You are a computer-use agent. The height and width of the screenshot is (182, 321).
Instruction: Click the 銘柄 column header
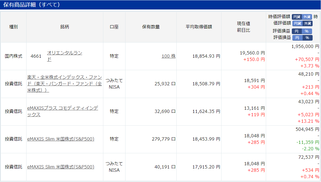(x=65, y=27)
